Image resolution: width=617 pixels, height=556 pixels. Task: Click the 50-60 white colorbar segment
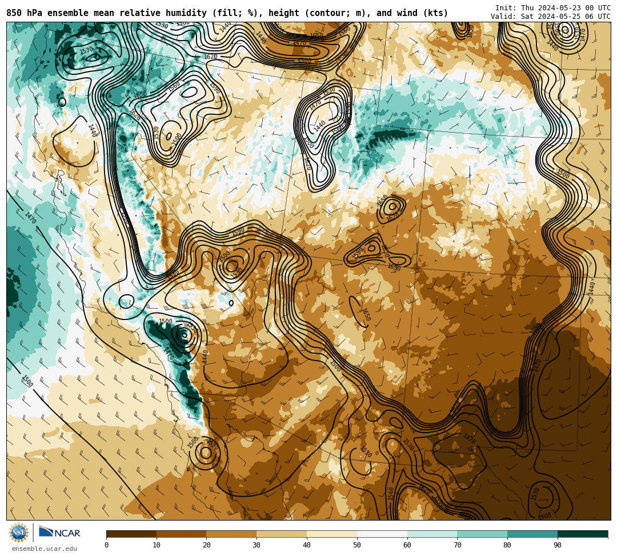(382, 534)
